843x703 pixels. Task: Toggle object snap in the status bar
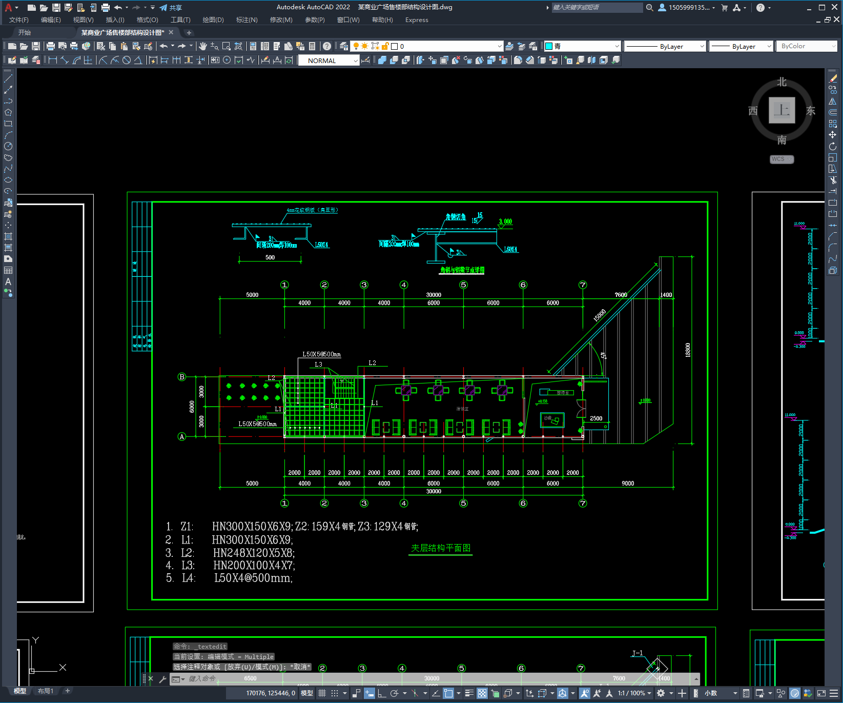[448, 693]
